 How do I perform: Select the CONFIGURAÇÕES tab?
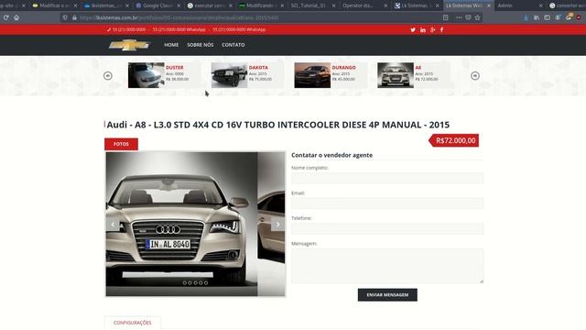pos(132,323)
